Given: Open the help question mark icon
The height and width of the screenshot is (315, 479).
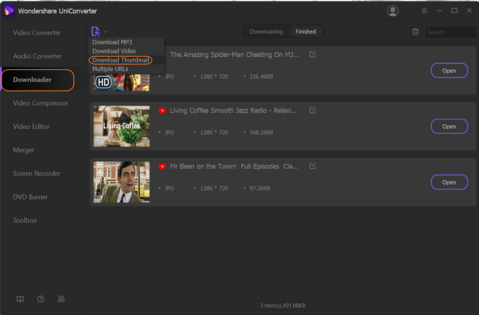Looking at the screenshot, I should click(41, 299).
